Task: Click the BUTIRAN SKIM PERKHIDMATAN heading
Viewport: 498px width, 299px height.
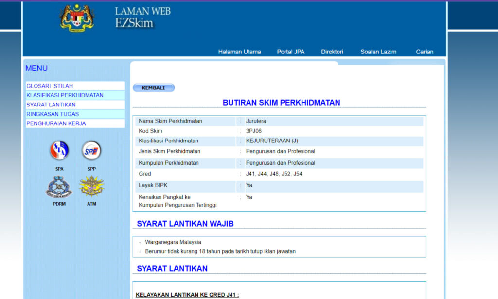Action: coord(281,103)
